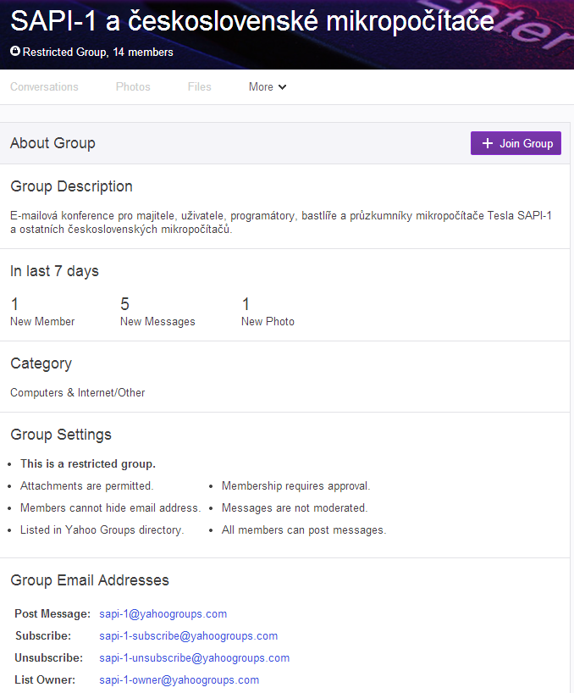This screenshot has width=574, height=693.
Task: Click 'All members can post messages.' setting
Action: tap(304, 529)
